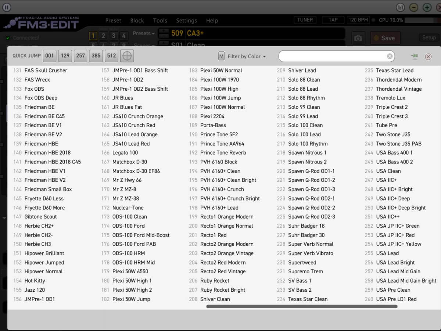Jump to 385 using Quick Jump

click(x=96, y=56)
